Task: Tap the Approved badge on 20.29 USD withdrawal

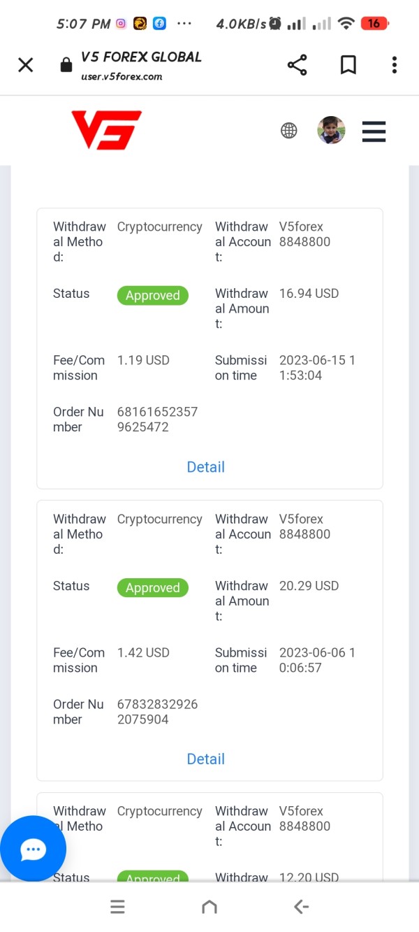Action: tap(152, 588)
